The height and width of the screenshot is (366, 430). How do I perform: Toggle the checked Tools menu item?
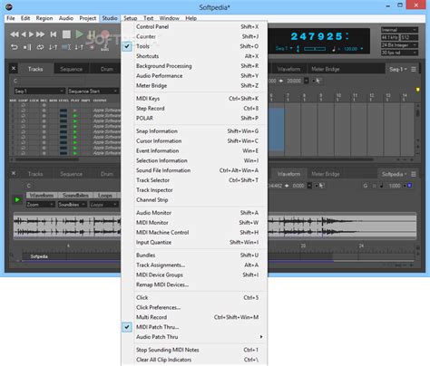click(x=194, y=46)
